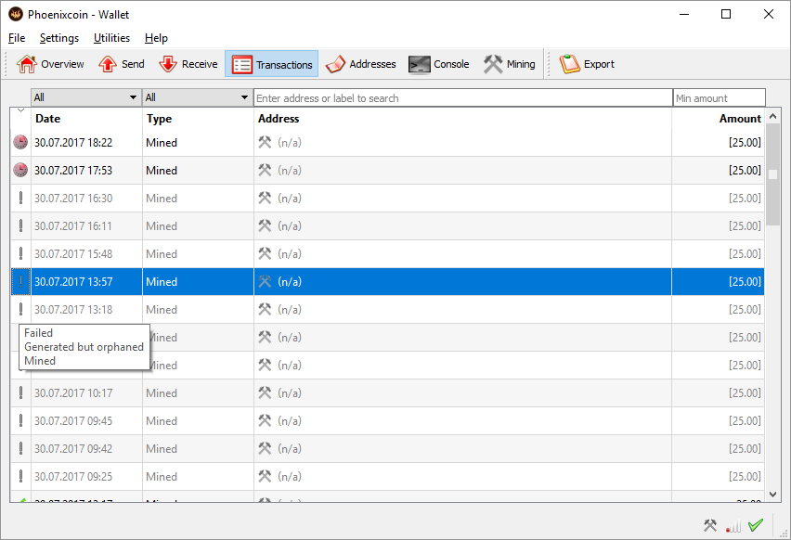Select the 30.07.2017 09:45 transaction date

coord(73,420)
